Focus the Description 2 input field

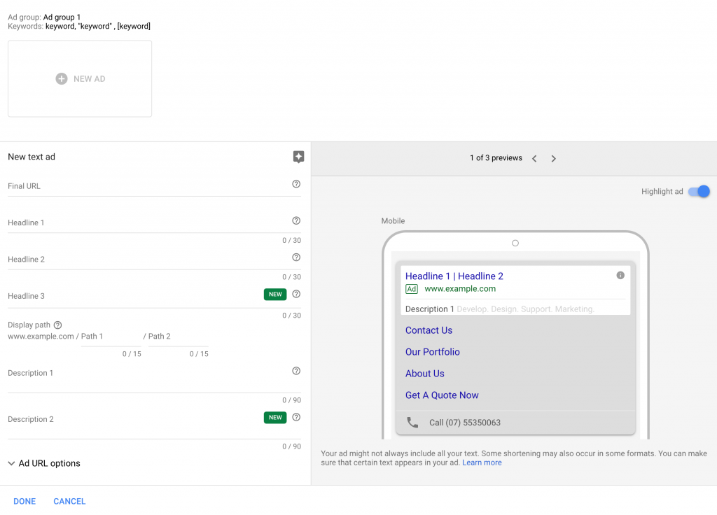(x=154, y=425)
